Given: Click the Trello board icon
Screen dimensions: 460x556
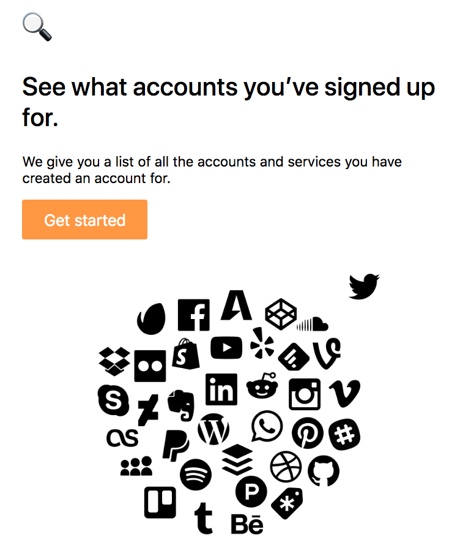Looking at the screenshot, I should 160,503.
